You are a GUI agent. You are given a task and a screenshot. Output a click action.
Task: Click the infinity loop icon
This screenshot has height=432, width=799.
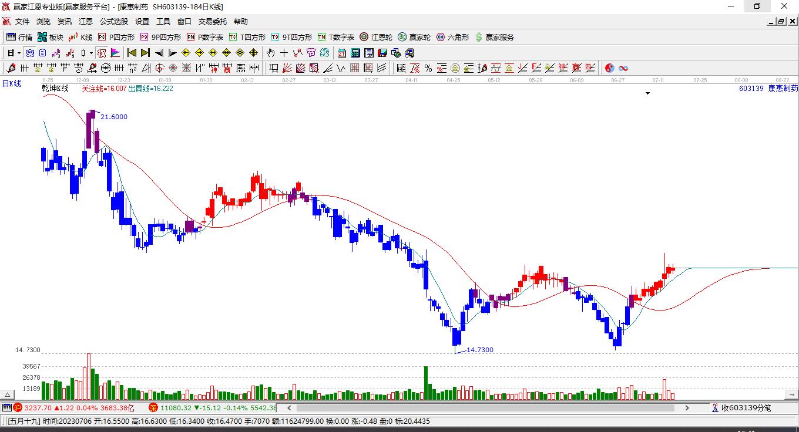tap(623, 68)
